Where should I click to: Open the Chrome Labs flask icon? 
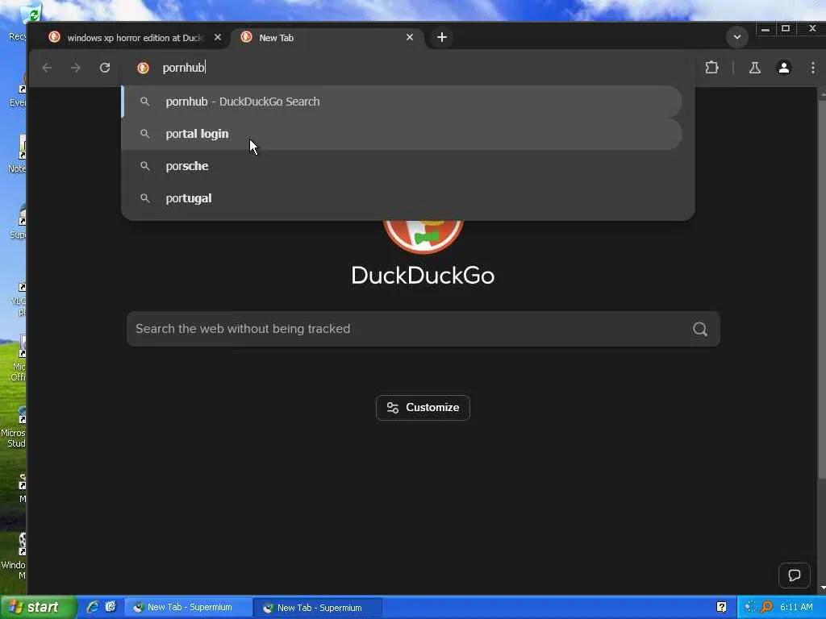[x=755, y=68]
